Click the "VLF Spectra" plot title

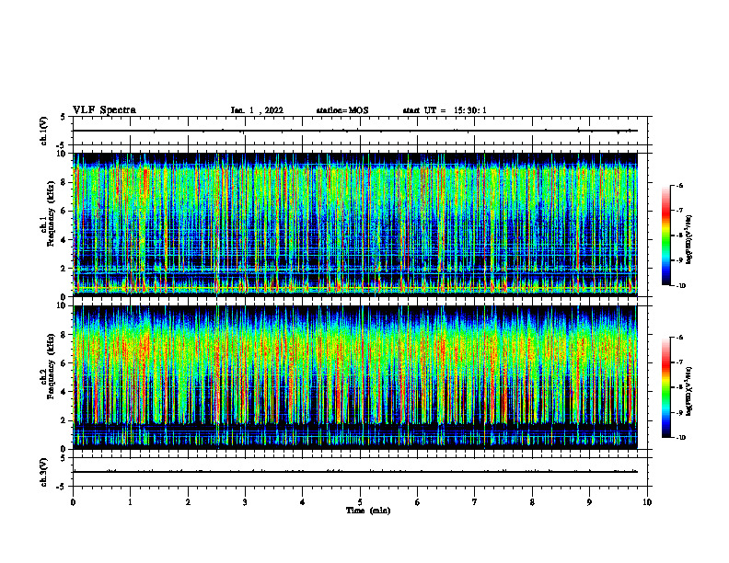pos(104,110)
